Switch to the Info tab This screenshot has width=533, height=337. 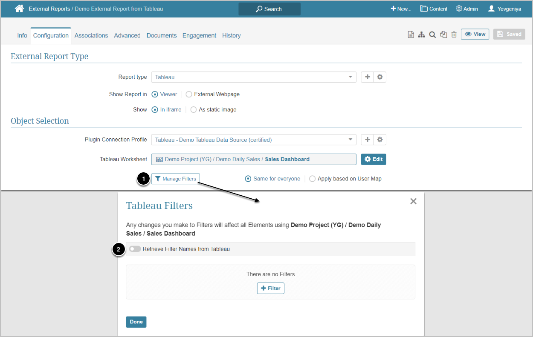[x=22, y=36]
